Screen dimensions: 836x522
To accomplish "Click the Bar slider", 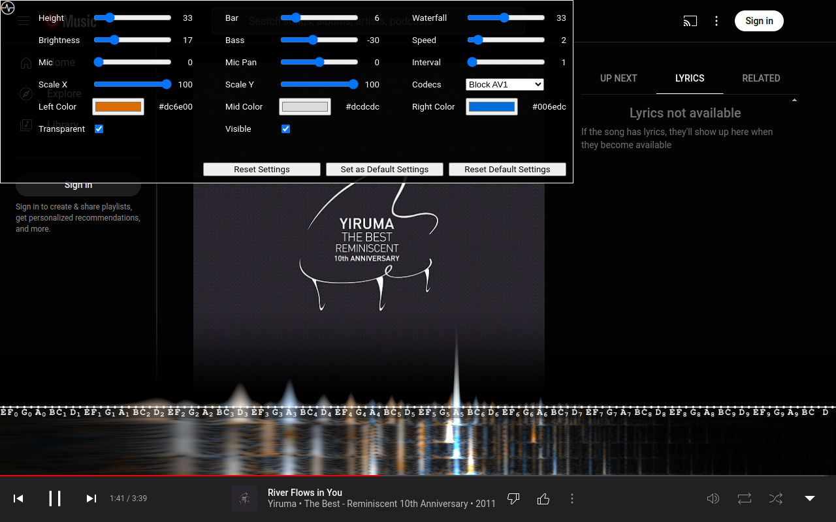I will tap(319, 18).
